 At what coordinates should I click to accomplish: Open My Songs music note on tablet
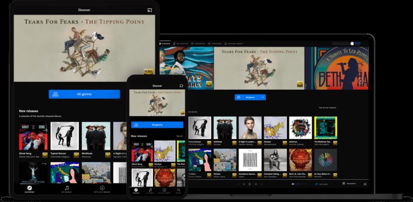click(67, 188)
